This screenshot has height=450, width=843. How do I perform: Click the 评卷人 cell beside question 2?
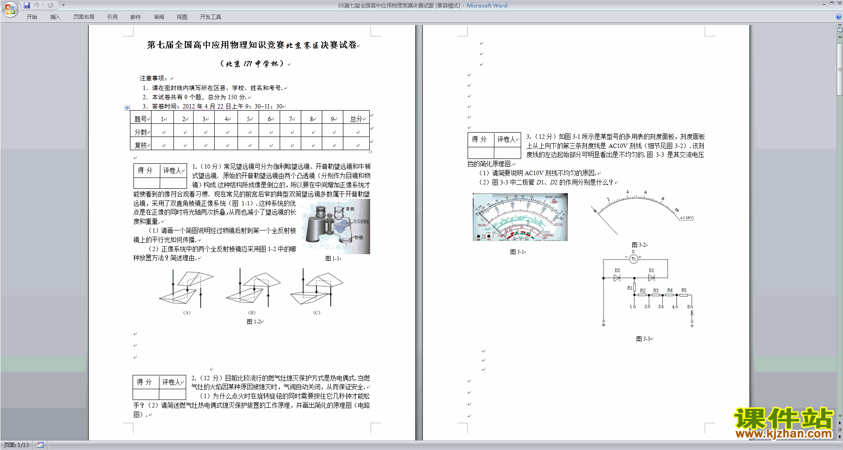coord(172,382)
